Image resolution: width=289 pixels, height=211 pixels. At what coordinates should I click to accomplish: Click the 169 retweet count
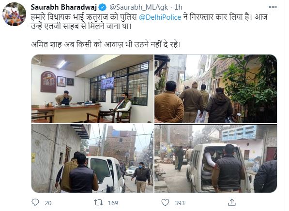tap(113, 203)
